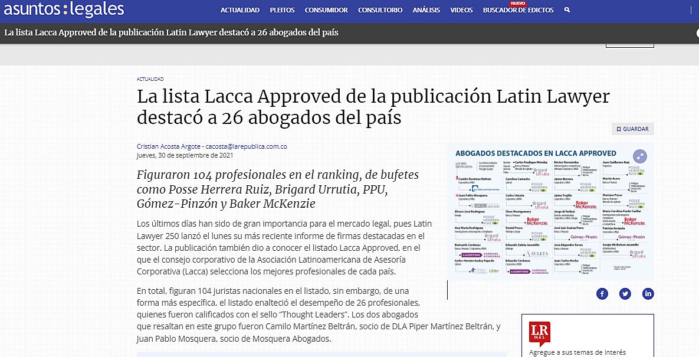Open the Abogados Destacados infographic image
Image resolution: width=699 pixels, height=357 pixels.
(550, 211)
